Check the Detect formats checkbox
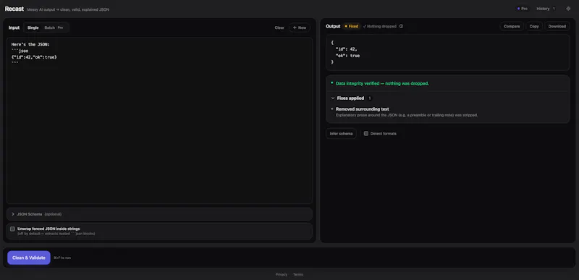Screen dimensions: 579x280 [366, 134]
